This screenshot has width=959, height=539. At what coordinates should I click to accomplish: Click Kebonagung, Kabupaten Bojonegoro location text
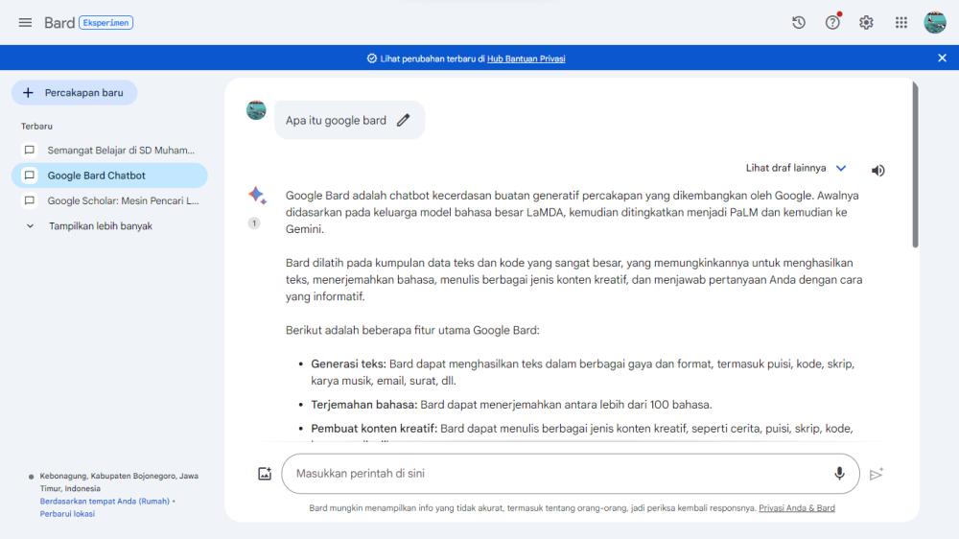click(119, 482)
